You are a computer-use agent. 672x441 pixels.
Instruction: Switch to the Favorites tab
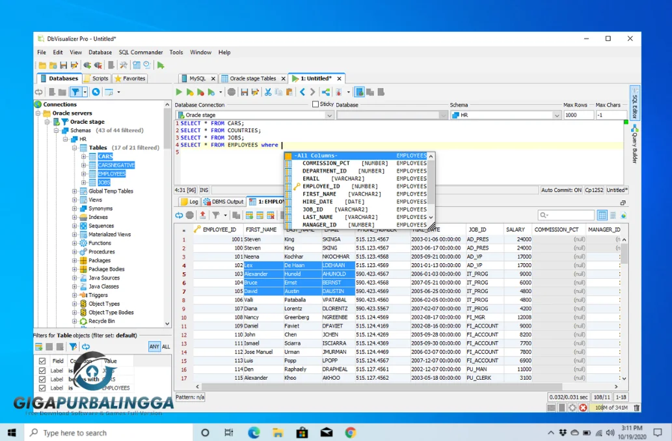click(130, 79)
